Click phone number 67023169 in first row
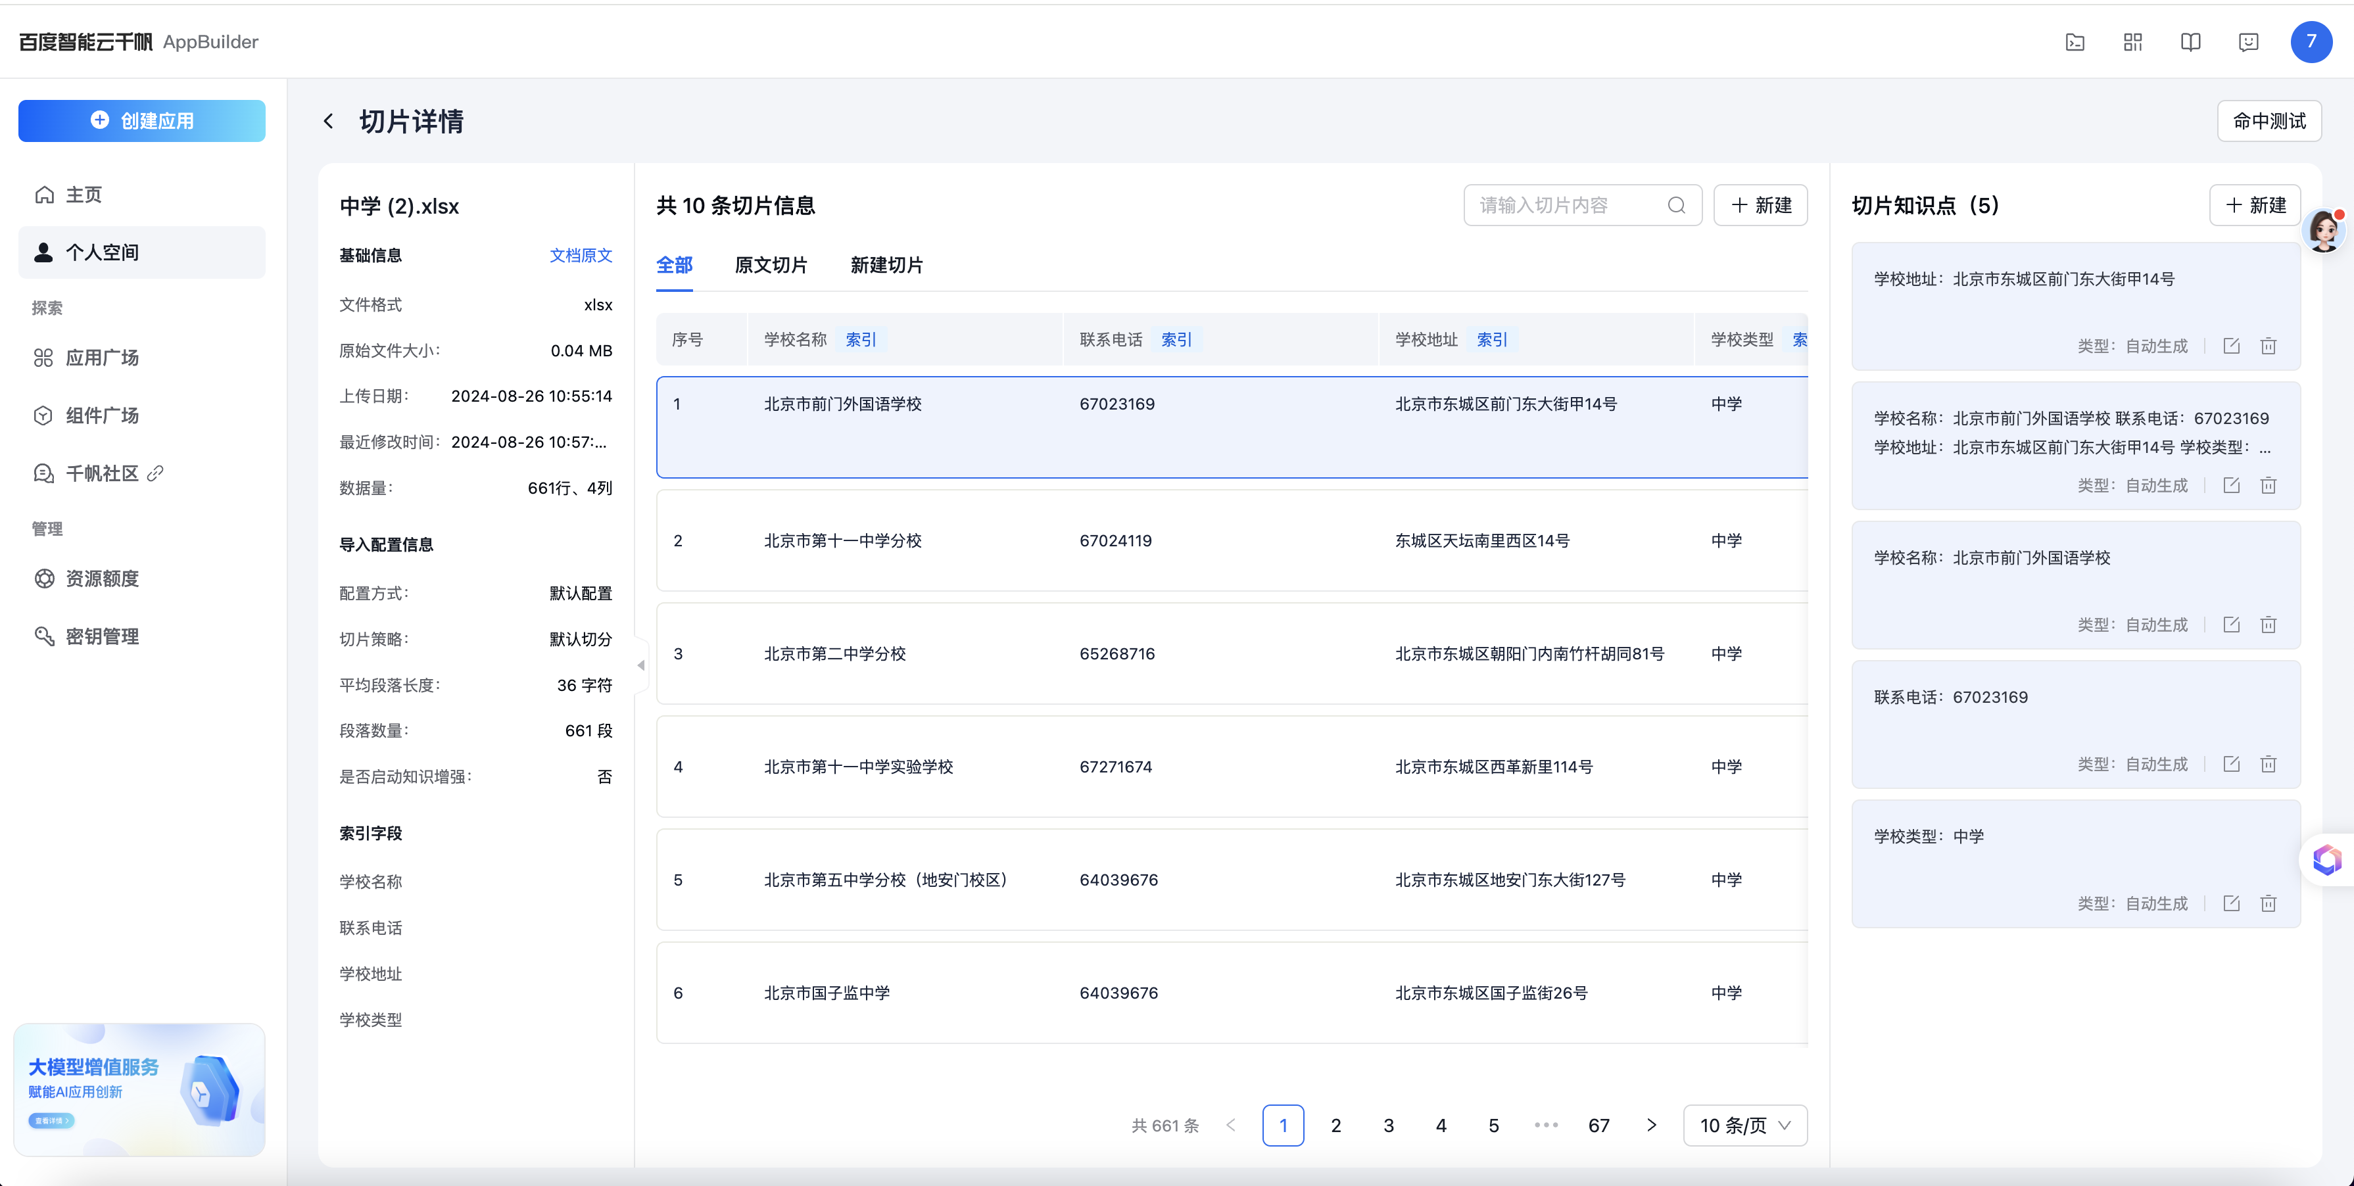This screenshot has height=1186, width=2354. click(x=1117, y=404)
